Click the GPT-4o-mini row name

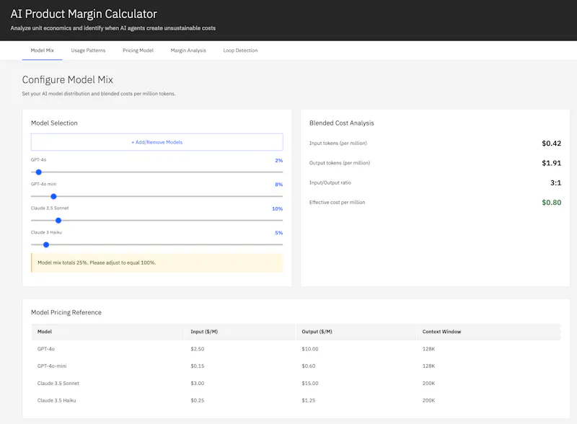coord(52,366)
